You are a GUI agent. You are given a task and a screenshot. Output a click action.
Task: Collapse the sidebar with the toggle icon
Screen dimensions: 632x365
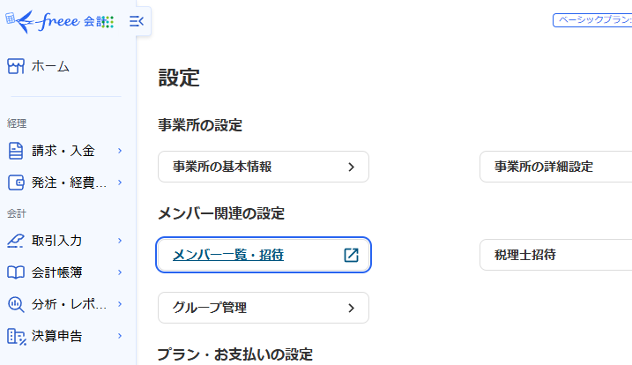136,21
